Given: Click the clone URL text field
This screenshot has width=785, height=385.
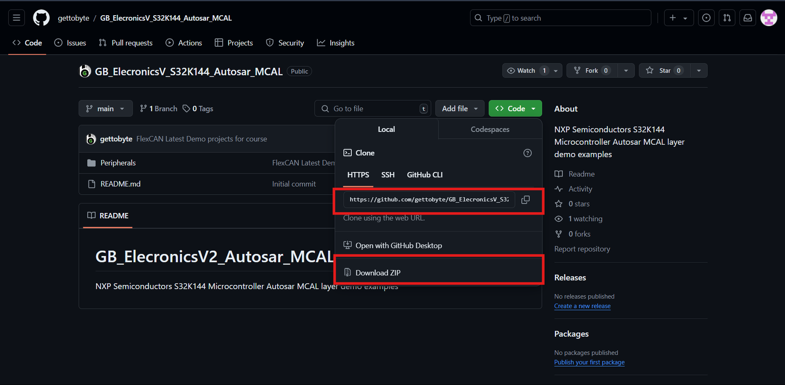Looking at the screenshot, I should tap(429, 200).
